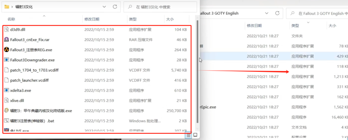348x140 pixels.
Task: Click vertical scrollbar of 辐射3汉化 window
Action: (x=197, y=71)
